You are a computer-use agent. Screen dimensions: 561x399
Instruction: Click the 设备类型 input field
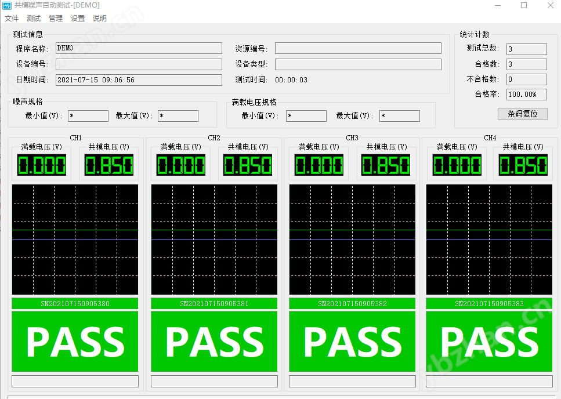[357, 64]
